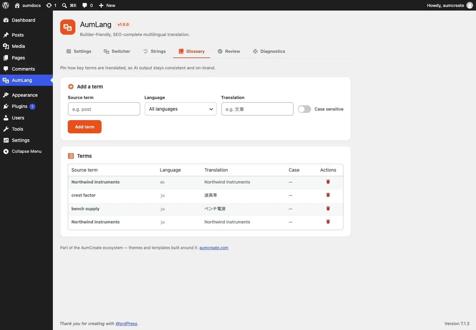
Task: Switch to the Strings tab
Action: (x=154, y=51)
